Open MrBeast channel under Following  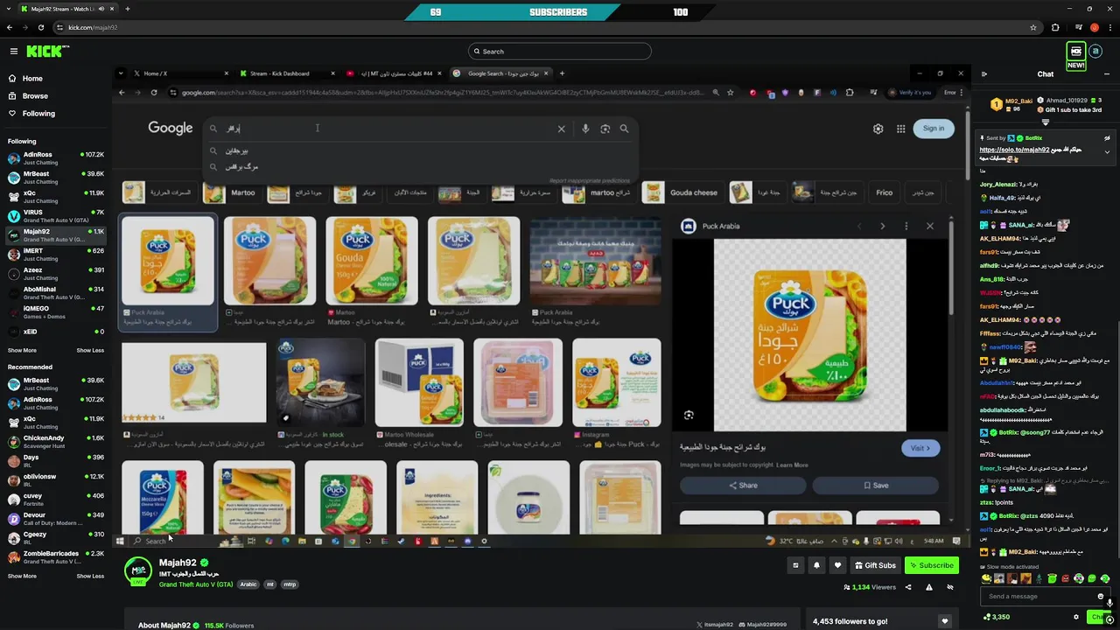pyautogui.click(x=56, y=178)
